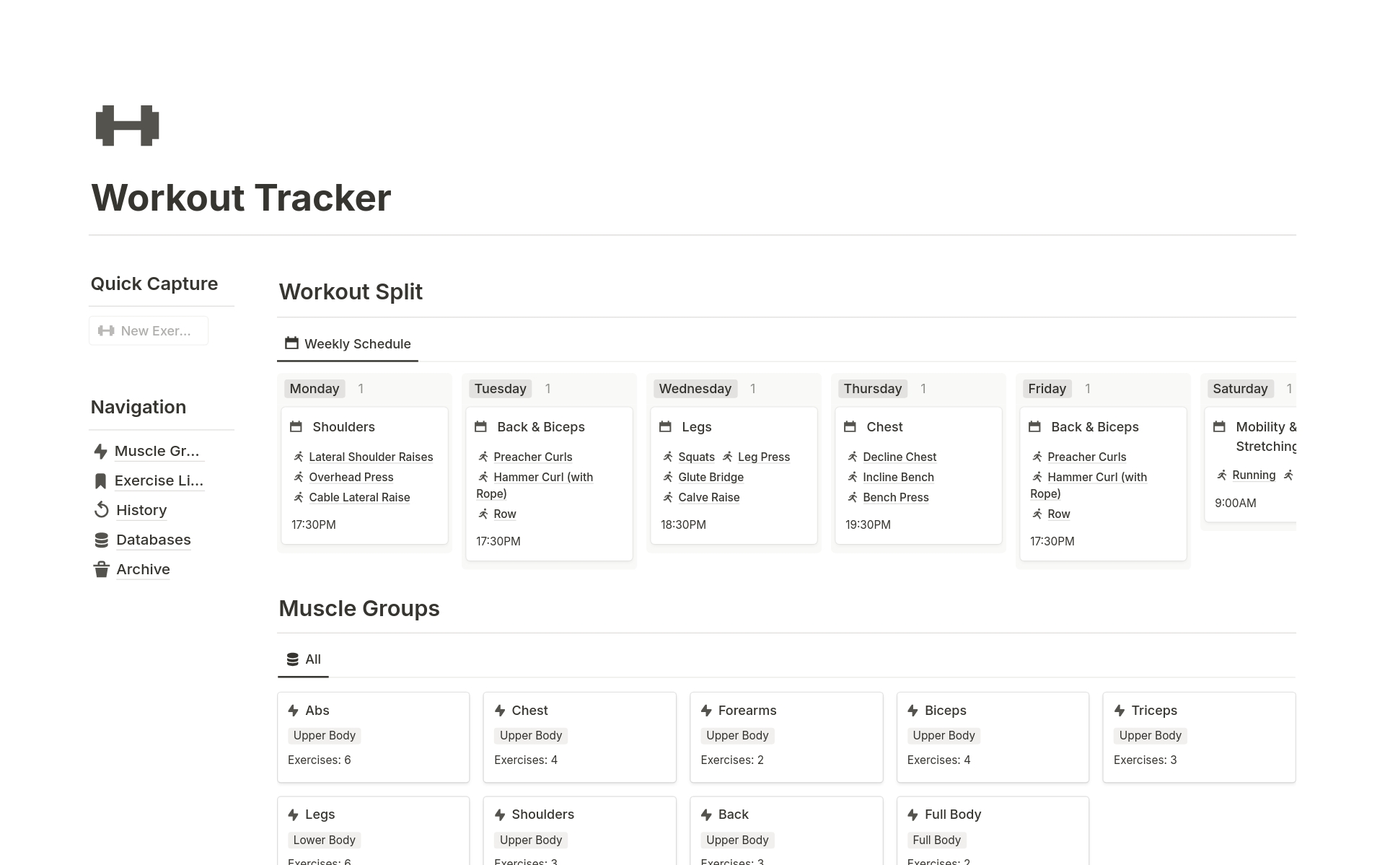Open the Shoulders workout card
Viewport: 1385px width, 865px height.
click(343, 426)
